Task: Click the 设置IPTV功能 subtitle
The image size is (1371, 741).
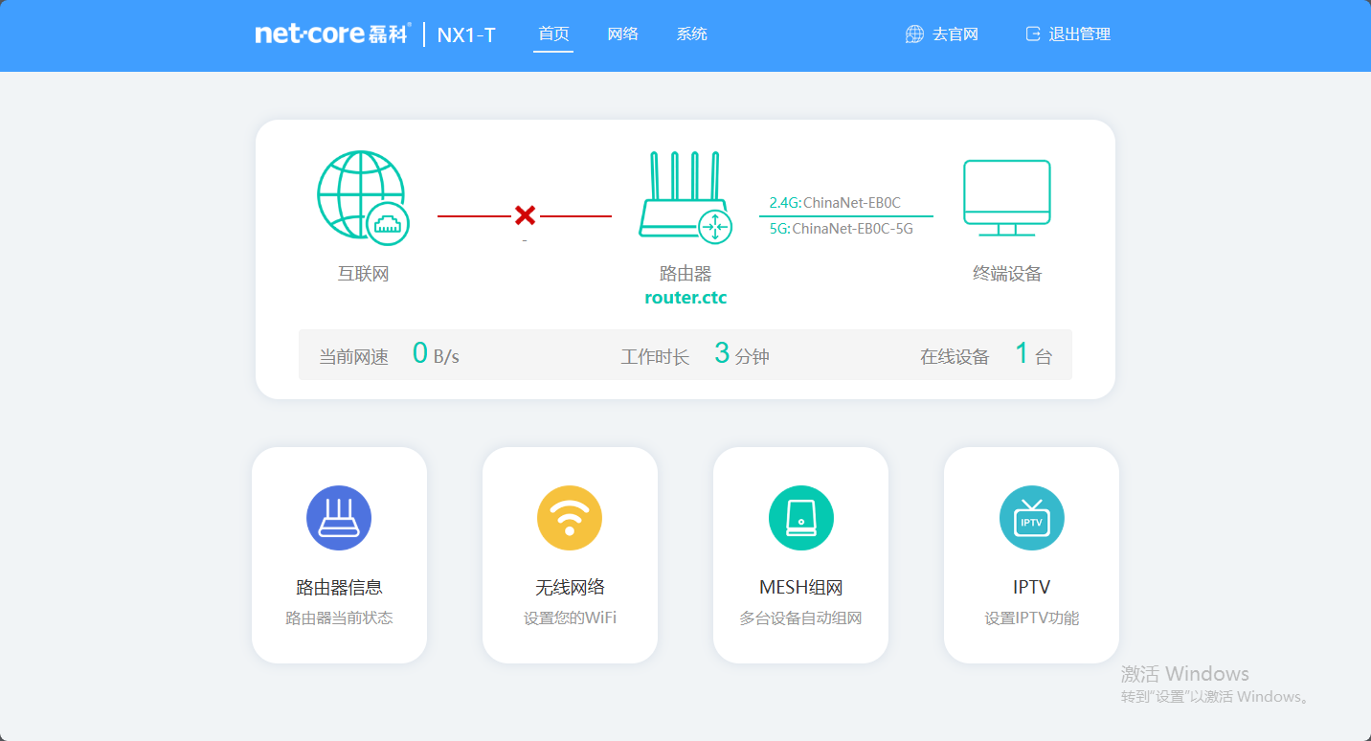Action: coord(1032,618)
